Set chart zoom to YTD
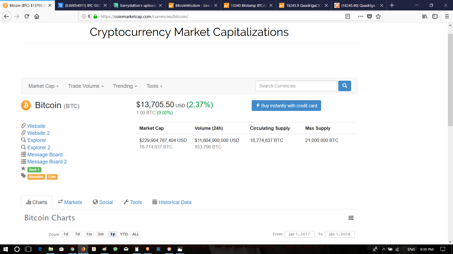 pos(124,234)
